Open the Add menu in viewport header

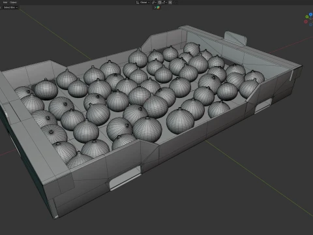tap(5, 3)
